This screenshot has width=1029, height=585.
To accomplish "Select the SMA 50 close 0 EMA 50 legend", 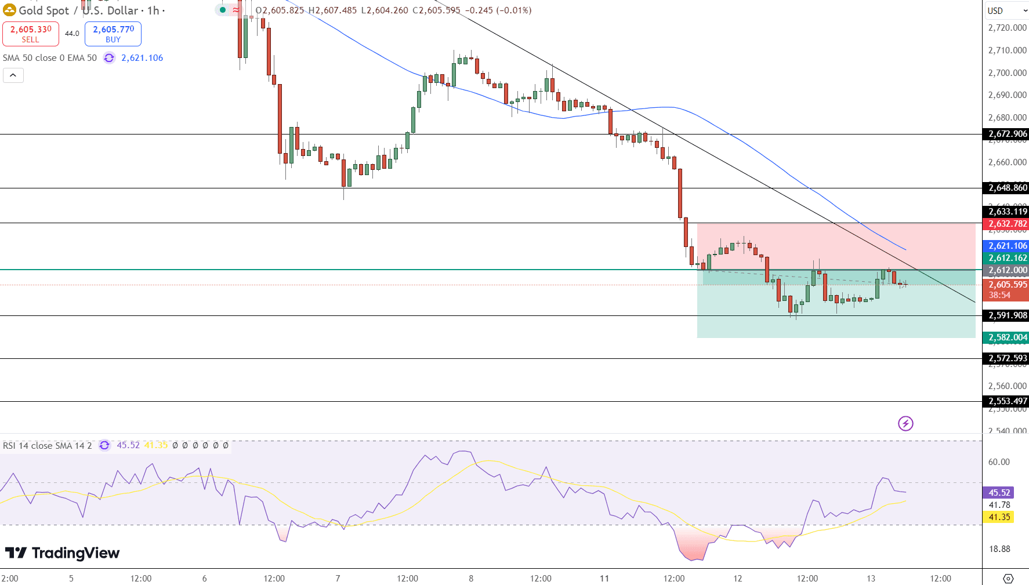I will pyautogui.click(x=50, y=58).
